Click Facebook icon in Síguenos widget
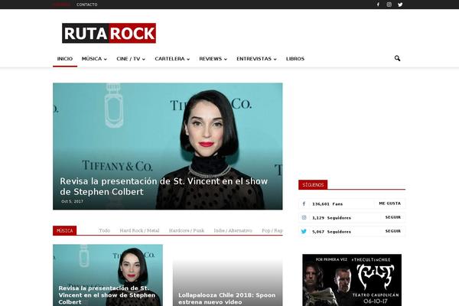 point(304,203)
